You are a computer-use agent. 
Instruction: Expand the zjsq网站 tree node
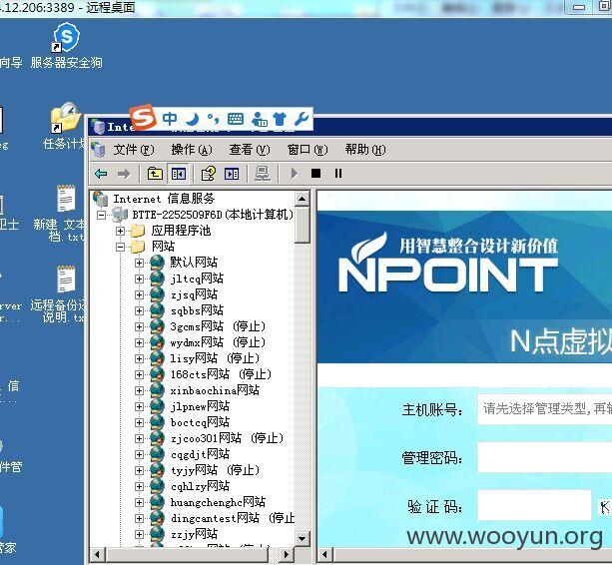click(139, 294)
